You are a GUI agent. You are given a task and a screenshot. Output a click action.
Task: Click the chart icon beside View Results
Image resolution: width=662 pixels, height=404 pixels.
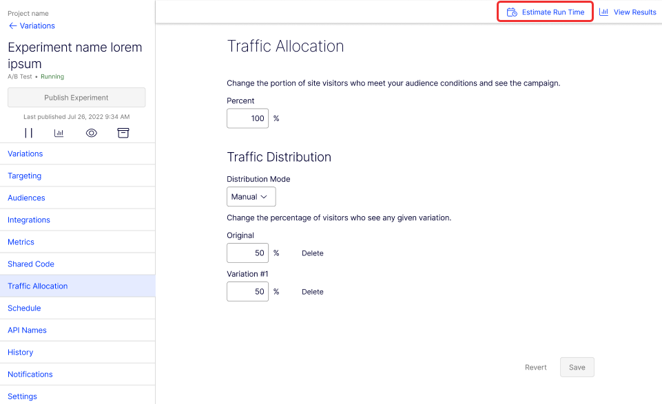click(x=603, y=12)
